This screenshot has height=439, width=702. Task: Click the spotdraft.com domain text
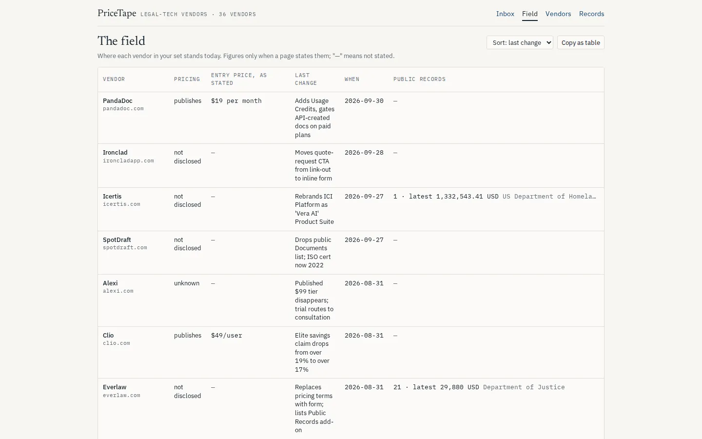tap(125, 247)
